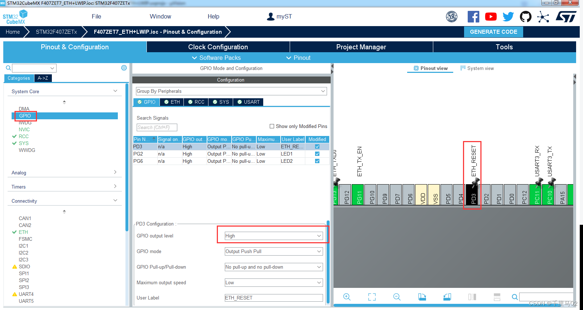
Task: Go to Home in breadcrumb
Action: (x=13, y=32)
